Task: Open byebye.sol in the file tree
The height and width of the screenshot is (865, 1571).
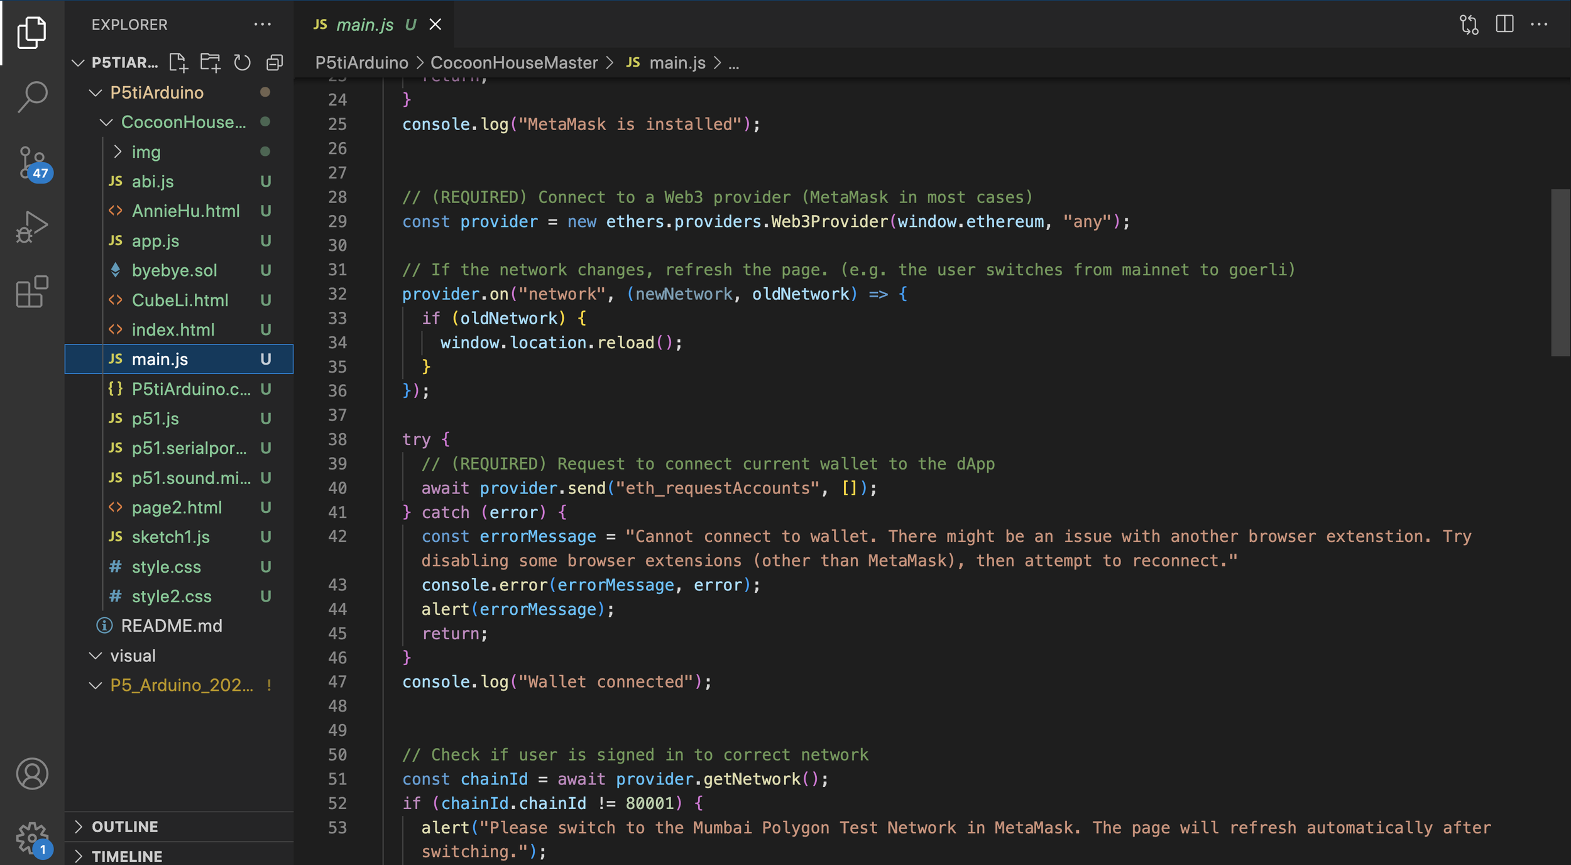Action: (x=174, y=270)
